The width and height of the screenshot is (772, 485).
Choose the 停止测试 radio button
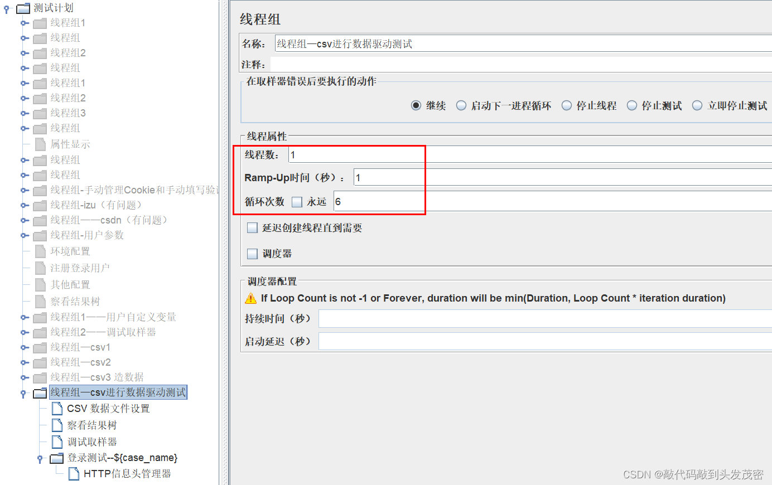point(632,105)
